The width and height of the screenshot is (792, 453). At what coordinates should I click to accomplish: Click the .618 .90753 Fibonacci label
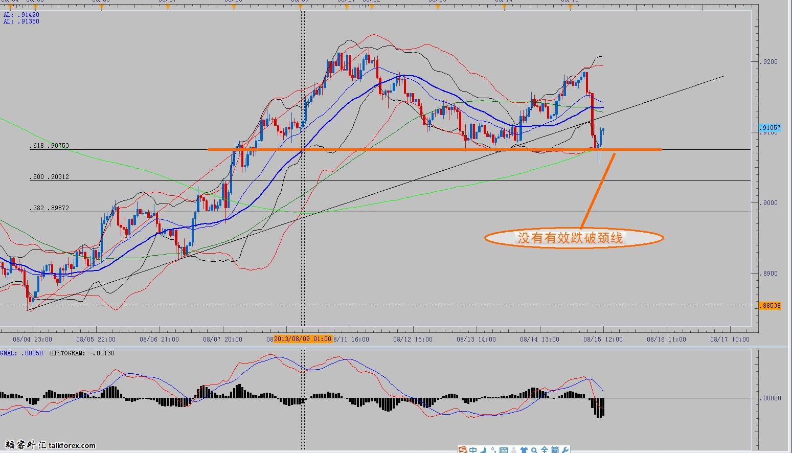click(49, 146)
